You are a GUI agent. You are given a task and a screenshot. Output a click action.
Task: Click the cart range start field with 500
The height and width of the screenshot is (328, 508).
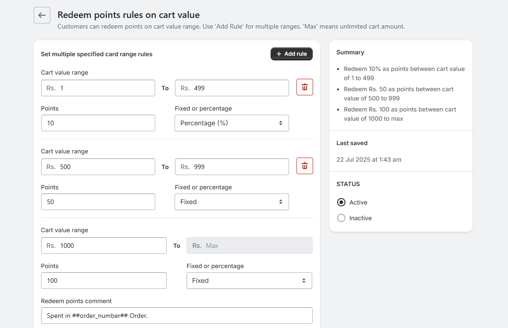[98, 167]
